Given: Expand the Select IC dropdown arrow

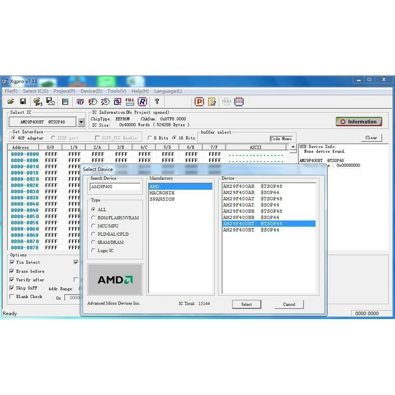Looking at the screenshot, I should [81, 122].
